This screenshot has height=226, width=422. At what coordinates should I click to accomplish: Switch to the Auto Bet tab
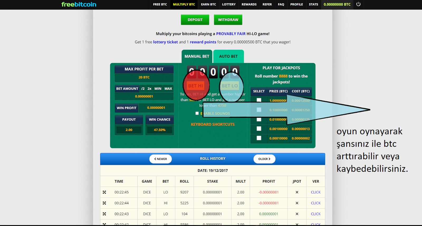point(228,56)
